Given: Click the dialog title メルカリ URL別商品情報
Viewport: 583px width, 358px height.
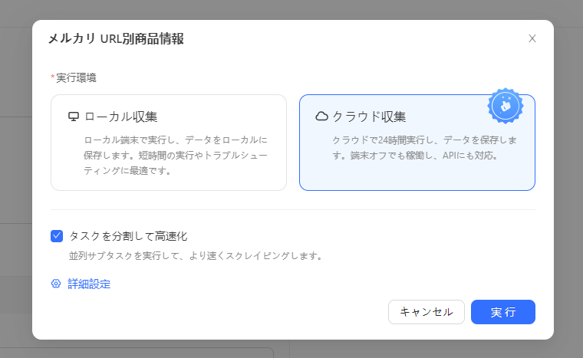Looking at the screenshot, I should 116,38.
